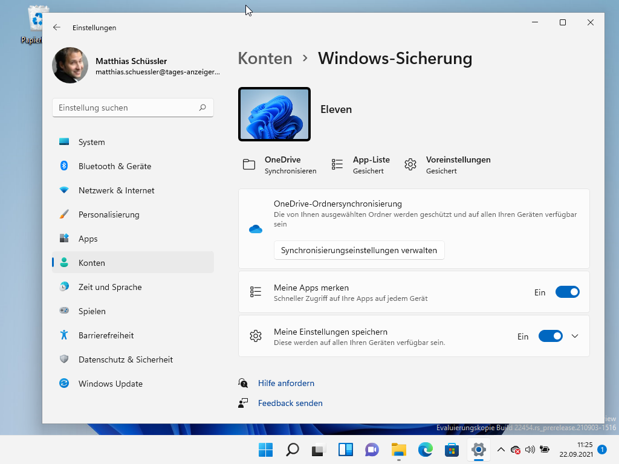Open the Windows Start menu

266,449
